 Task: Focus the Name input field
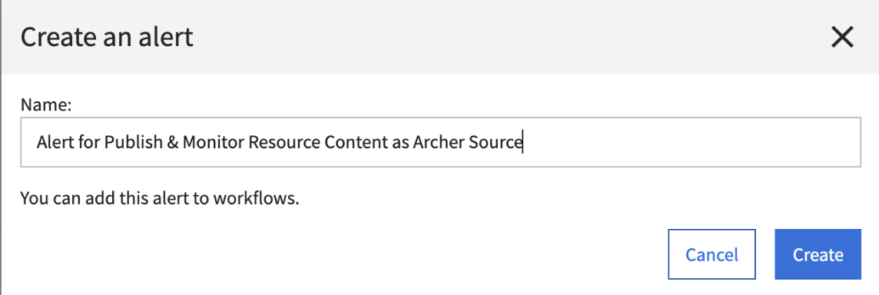[x=440, y=142]
